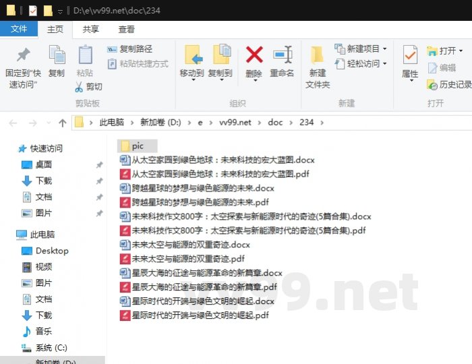Screen dimensions: 472x364
Task: Switch to Home (主页) tab
Action: (x=55, y=30)
